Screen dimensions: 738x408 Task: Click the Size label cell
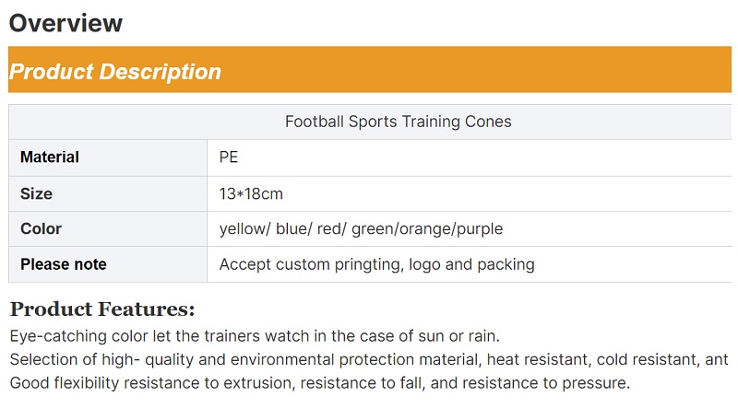(108, 193)
